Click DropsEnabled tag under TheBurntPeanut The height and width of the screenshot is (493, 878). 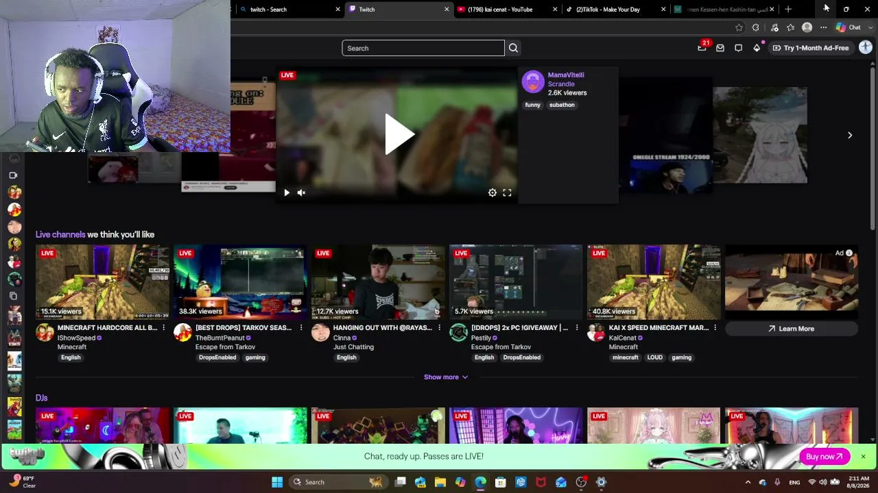pyautogui.click(x=217, y=357)
